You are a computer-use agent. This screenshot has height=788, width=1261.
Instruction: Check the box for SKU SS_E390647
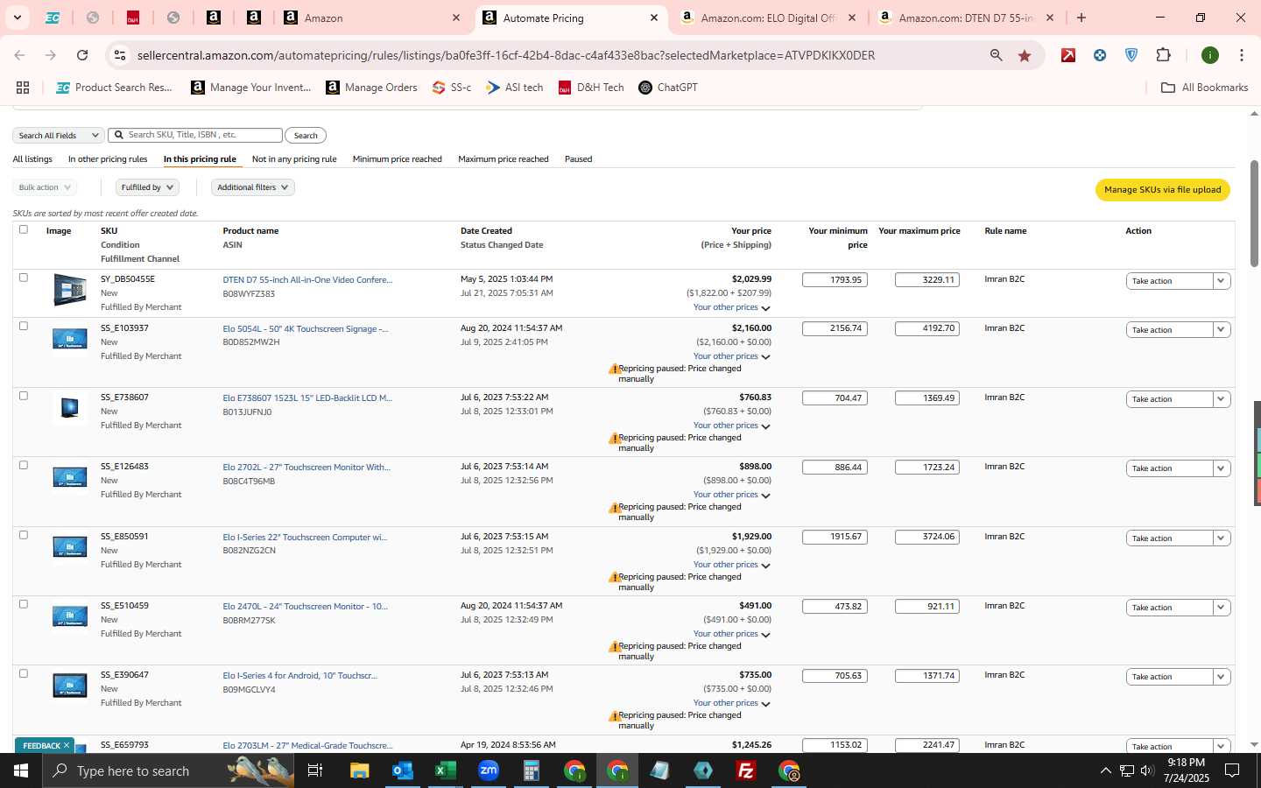(24, 673)
